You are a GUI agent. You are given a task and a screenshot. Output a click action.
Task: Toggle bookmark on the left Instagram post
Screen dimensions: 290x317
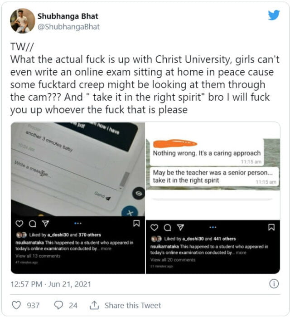tap(136, 224)
